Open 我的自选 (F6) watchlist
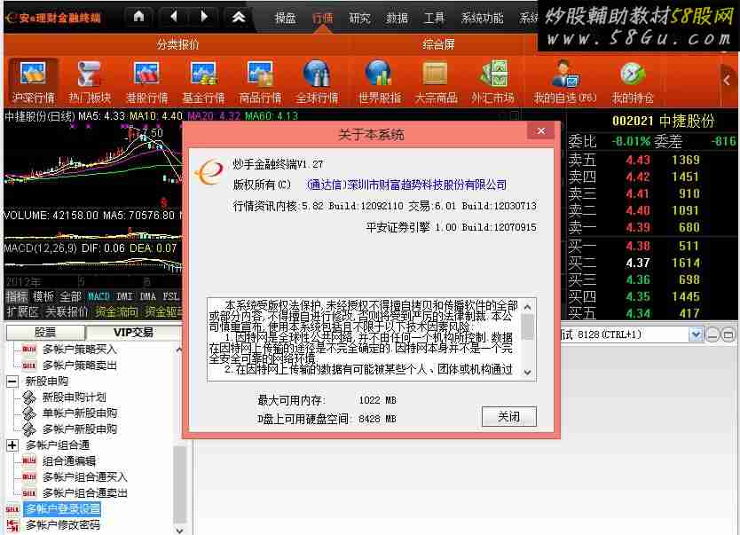Screen dimensions: 740x535 [x=565, y=83]
